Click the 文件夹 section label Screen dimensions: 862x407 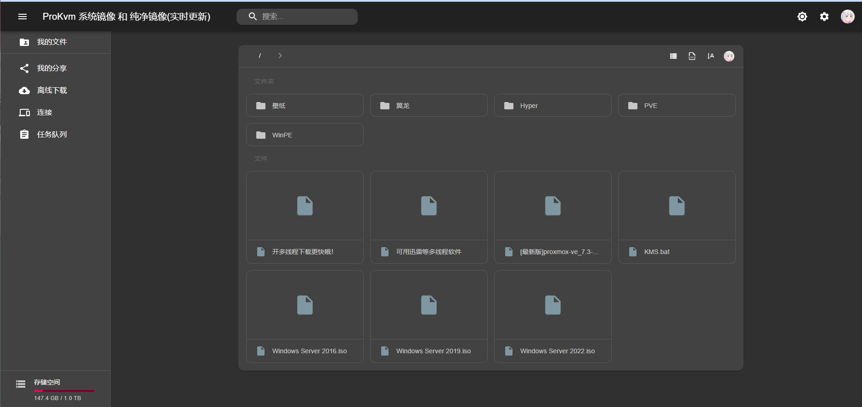click(x=264, y=81)
